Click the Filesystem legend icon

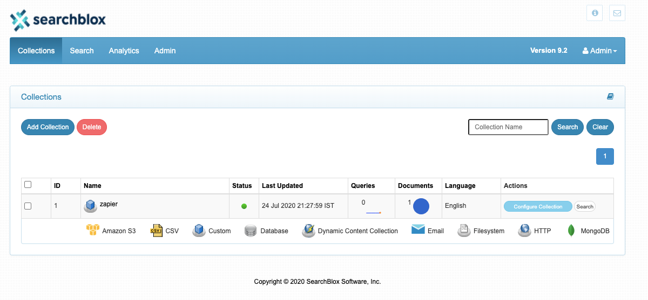coord(464,231)
